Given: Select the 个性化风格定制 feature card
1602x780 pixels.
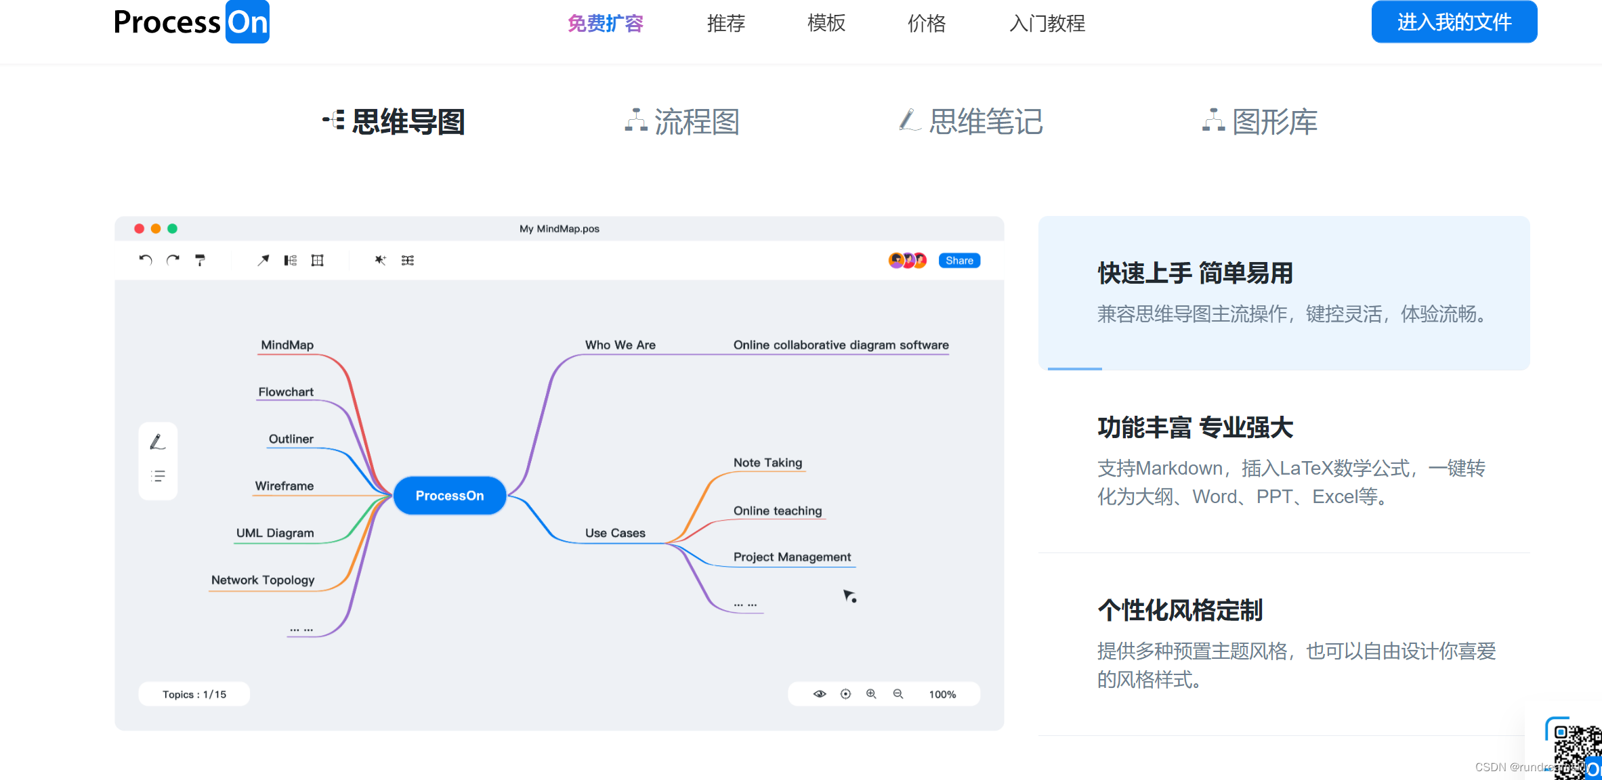Looking at the screenshot, I should click(x=1284, y=644).
